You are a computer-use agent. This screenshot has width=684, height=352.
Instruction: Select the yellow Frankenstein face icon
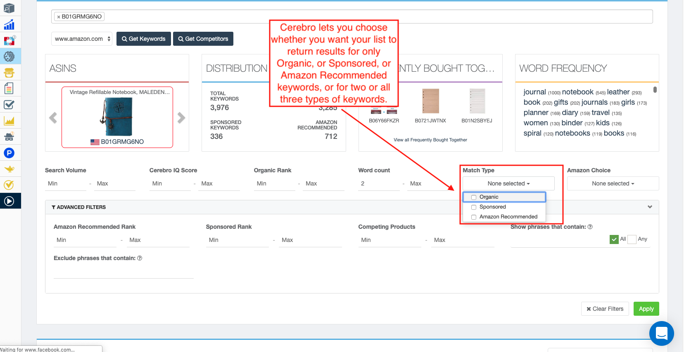[9, 73]
